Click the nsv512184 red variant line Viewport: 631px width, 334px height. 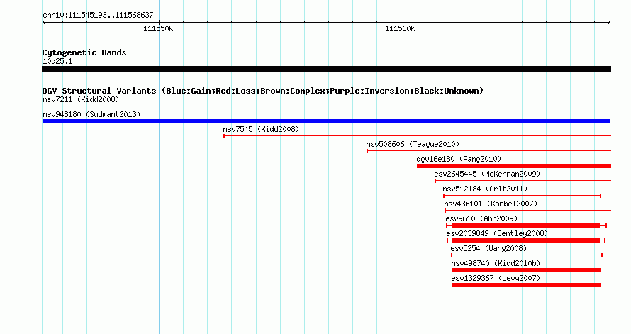[x=523, y=196]
